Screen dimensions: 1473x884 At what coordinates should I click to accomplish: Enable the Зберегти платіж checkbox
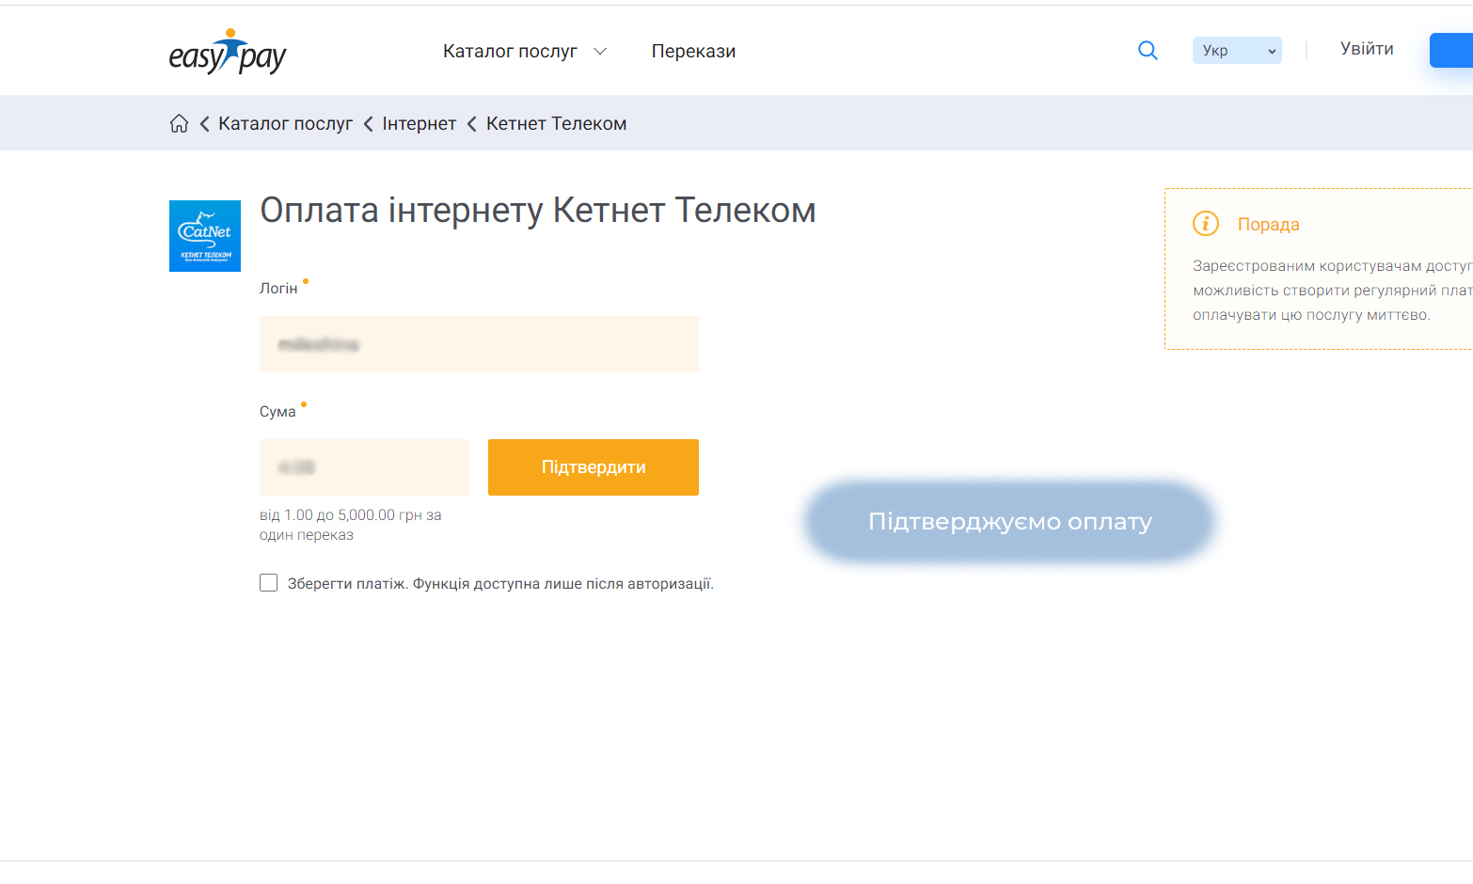(x=269, y=583)
